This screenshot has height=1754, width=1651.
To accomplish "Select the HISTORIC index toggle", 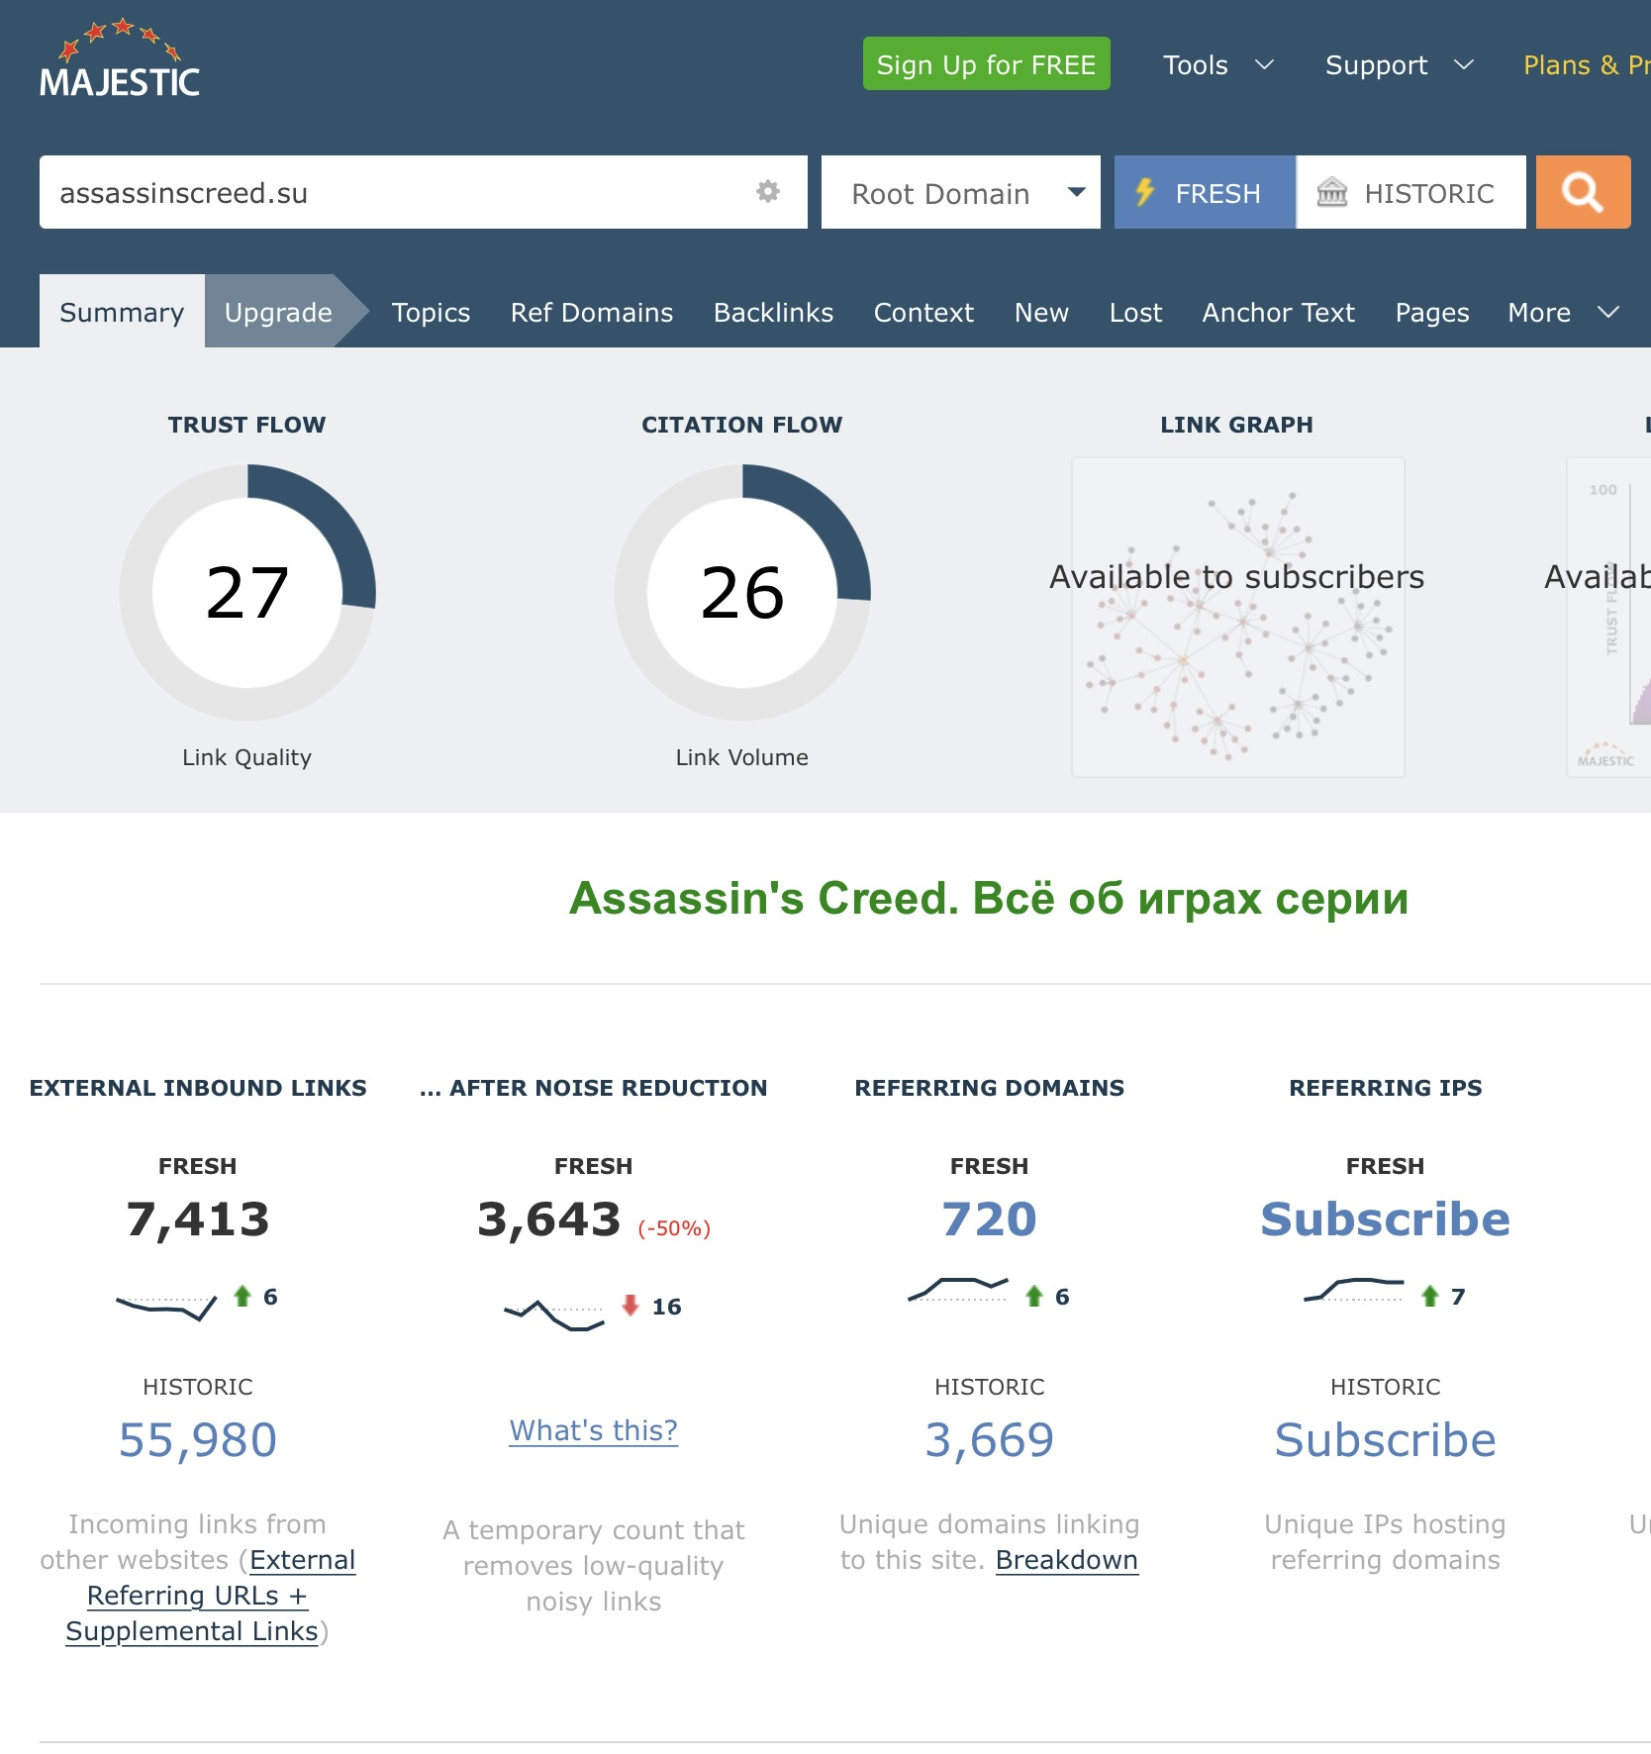I will tap(1410, 192).
